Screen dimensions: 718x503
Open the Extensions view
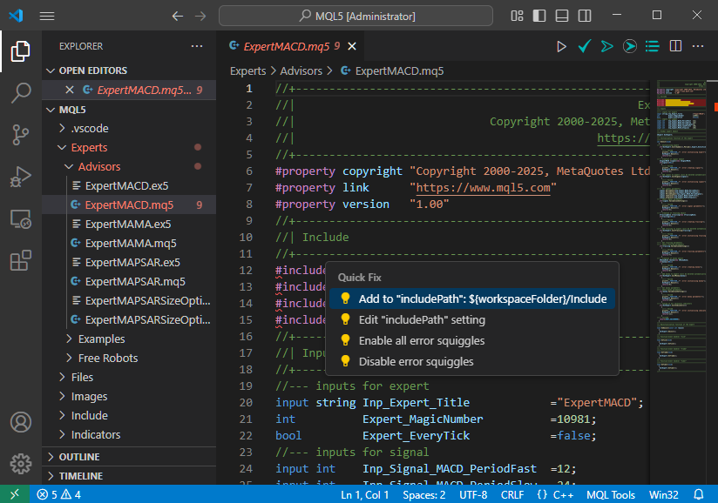click(x=21, y=261)
